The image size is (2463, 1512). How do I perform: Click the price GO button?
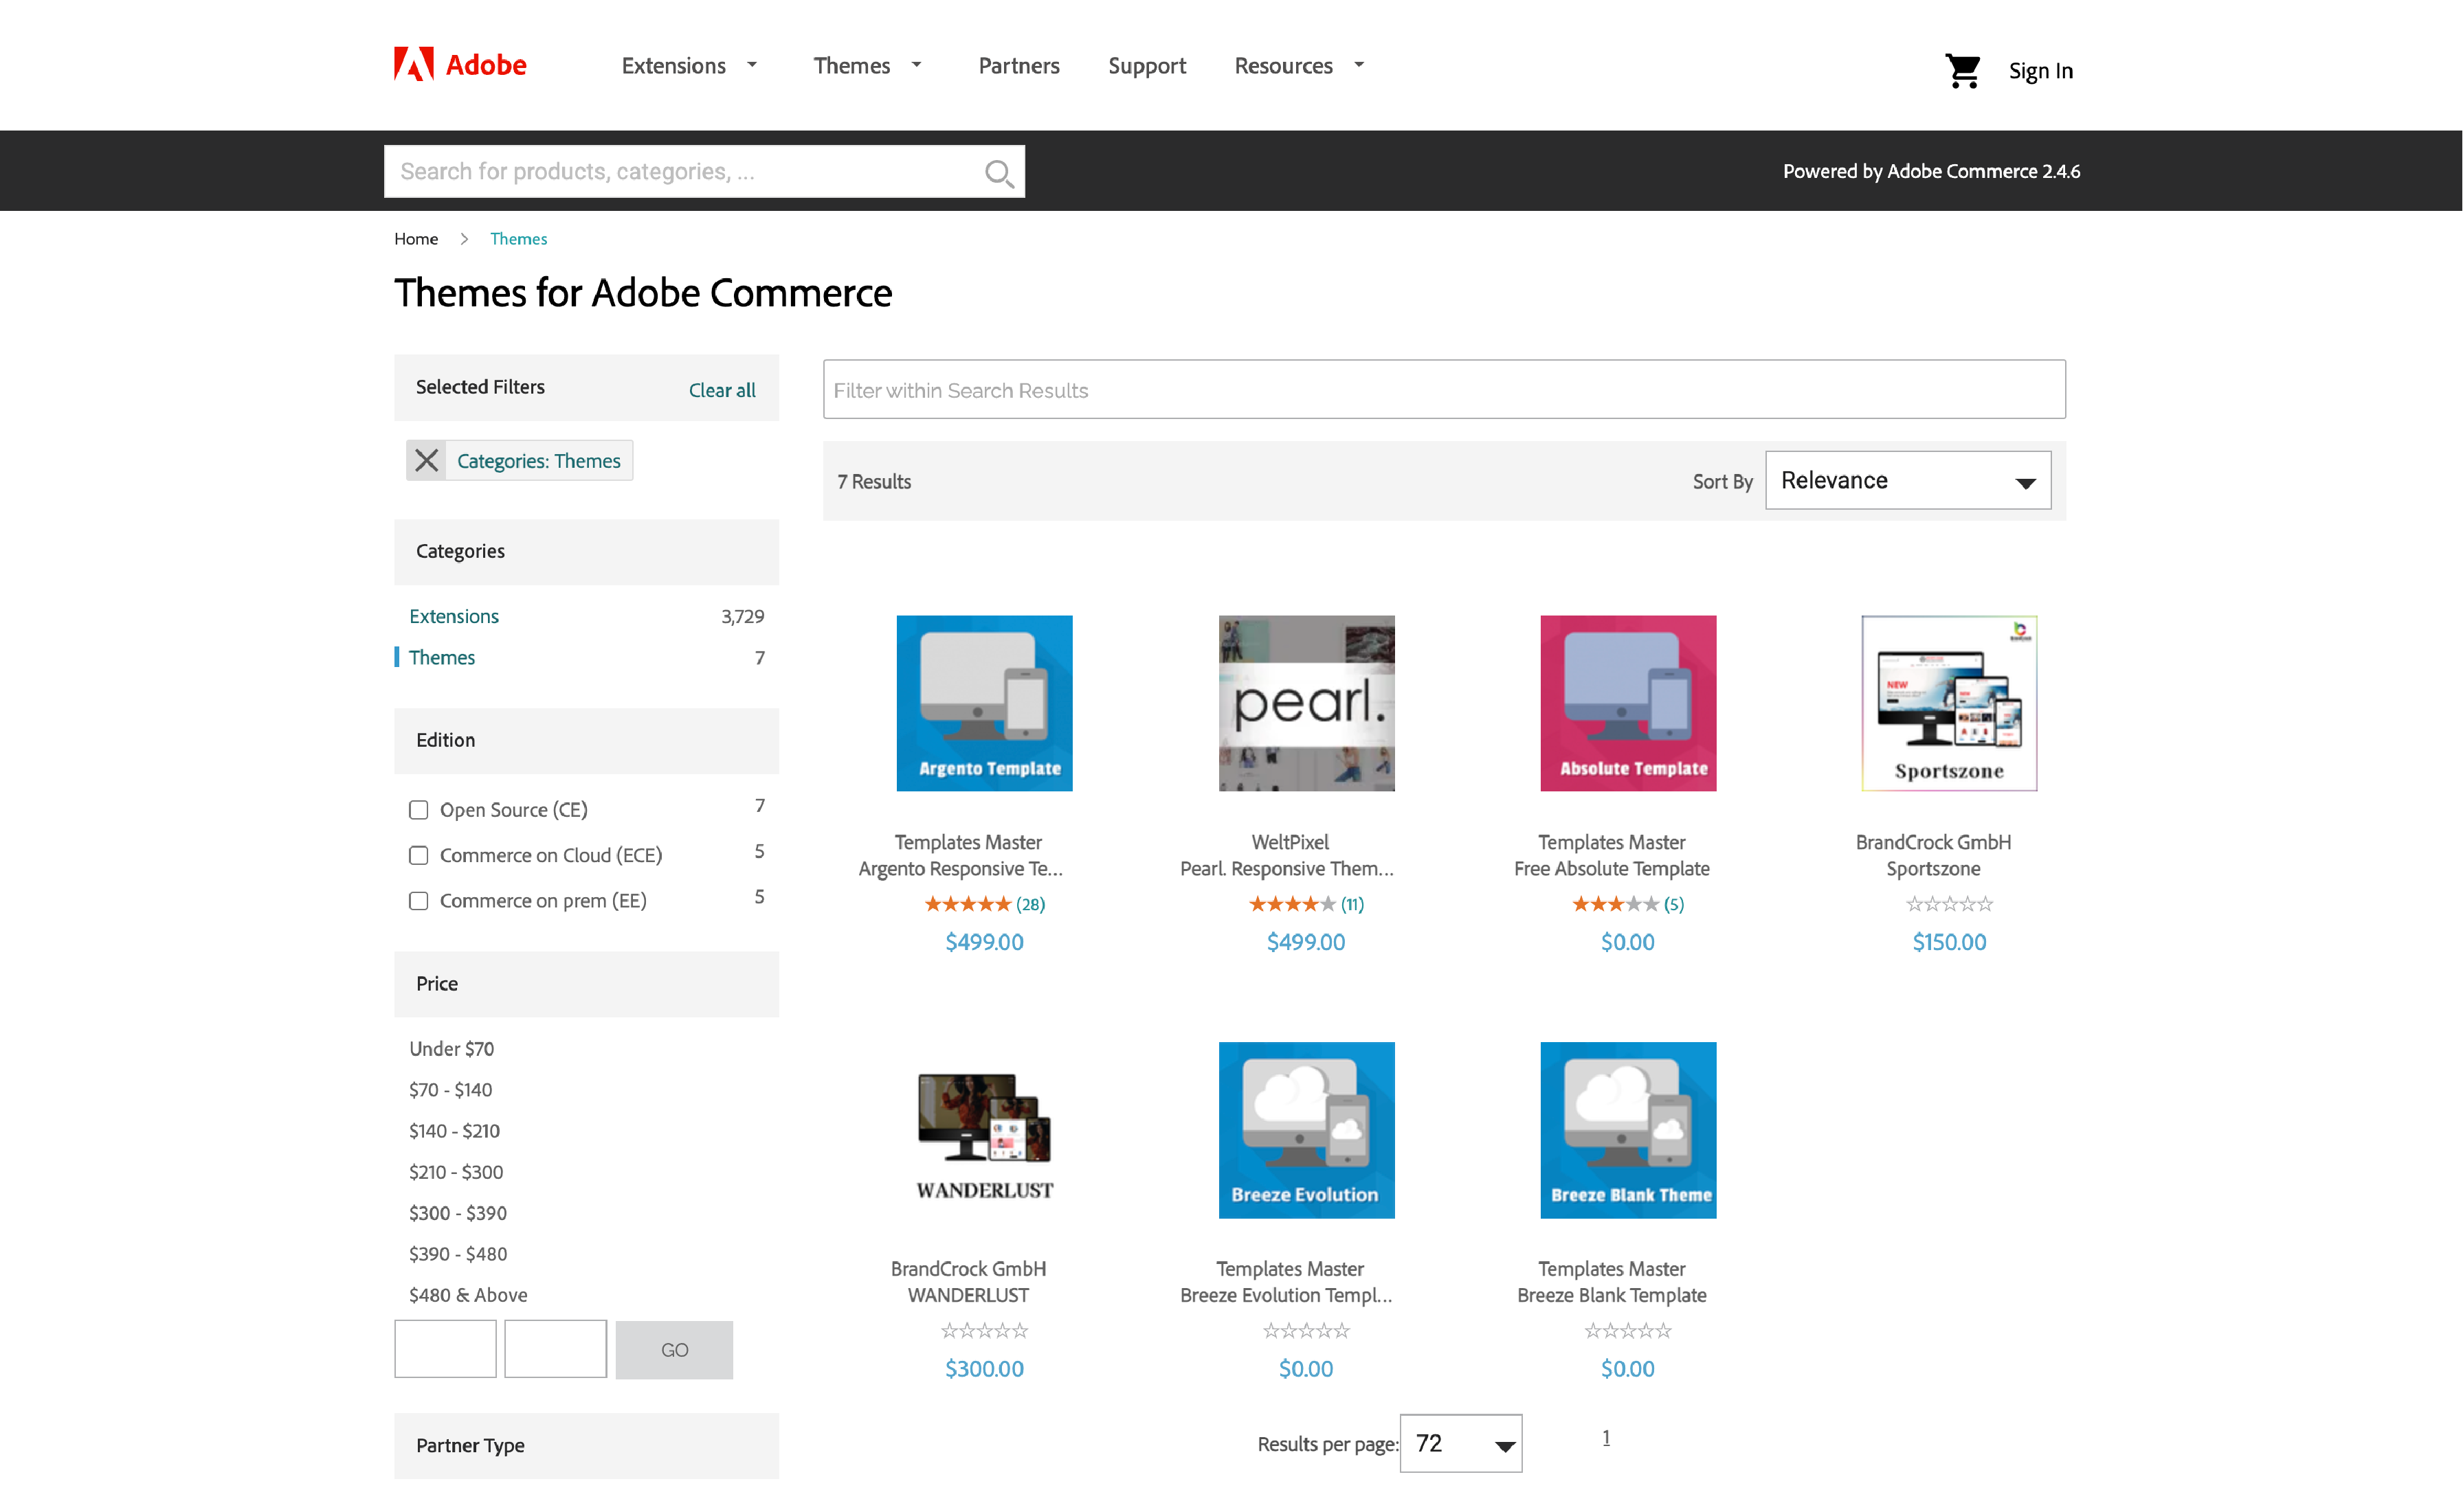(673, 1350)
